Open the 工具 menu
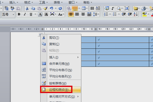Screen dimensions: 153x102 pyautogui.click(x=43, y=3)
